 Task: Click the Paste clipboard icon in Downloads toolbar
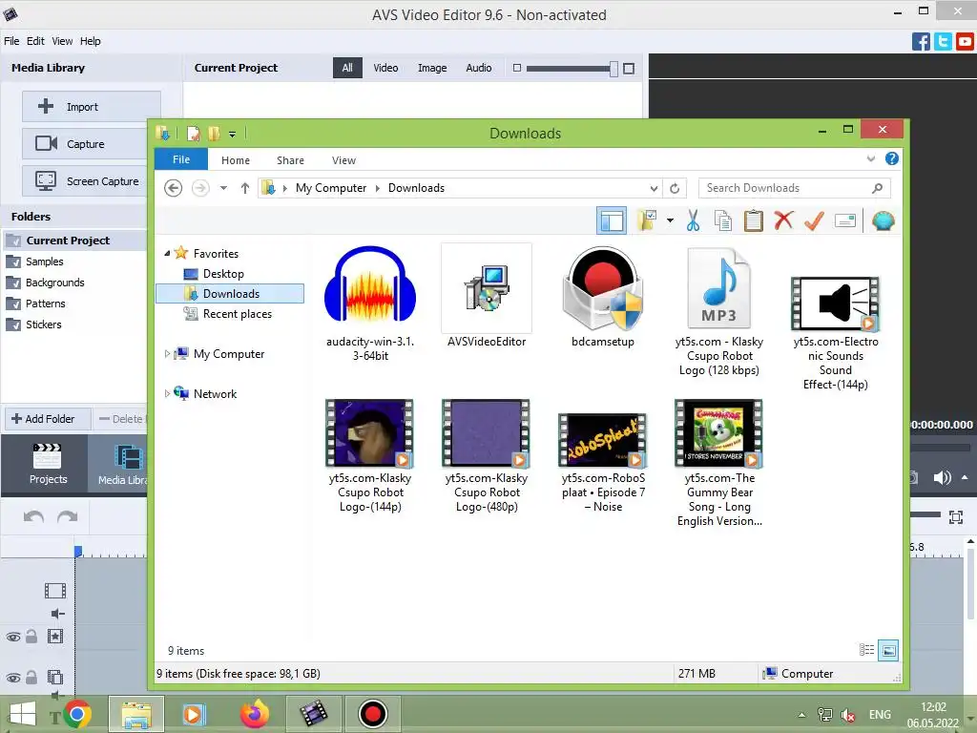[754, 220]
